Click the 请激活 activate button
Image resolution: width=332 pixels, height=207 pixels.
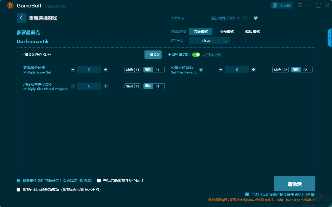294,184
